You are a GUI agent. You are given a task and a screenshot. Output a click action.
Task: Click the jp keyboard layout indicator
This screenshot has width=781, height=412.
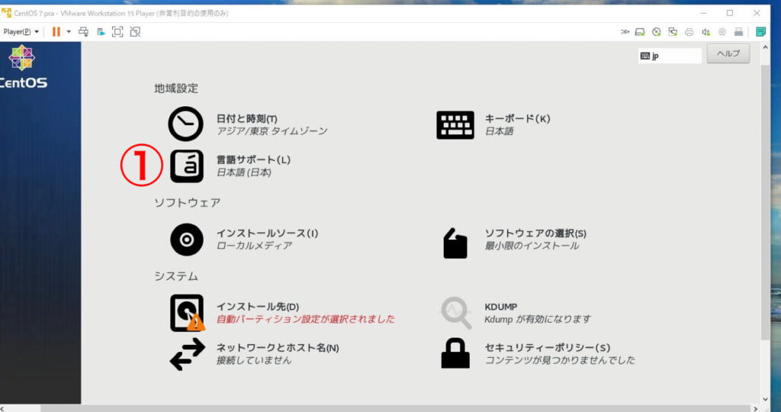669,56
